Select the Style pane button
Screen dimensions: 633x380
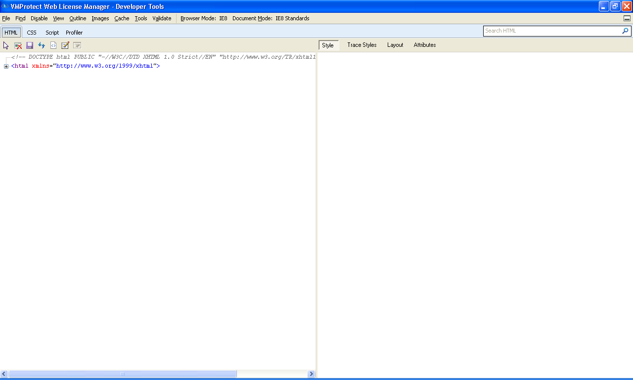[x=328, y=45]
